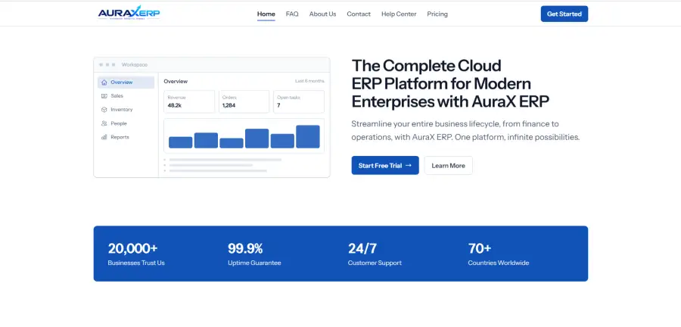Open the Help Center link
The height and width of the screenshot is (327, 681).
click(399, 14)
